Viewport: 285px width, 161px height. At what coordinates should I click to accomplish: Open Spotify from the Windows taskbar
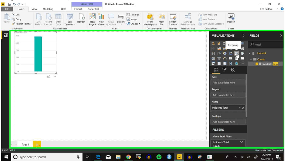159,157
